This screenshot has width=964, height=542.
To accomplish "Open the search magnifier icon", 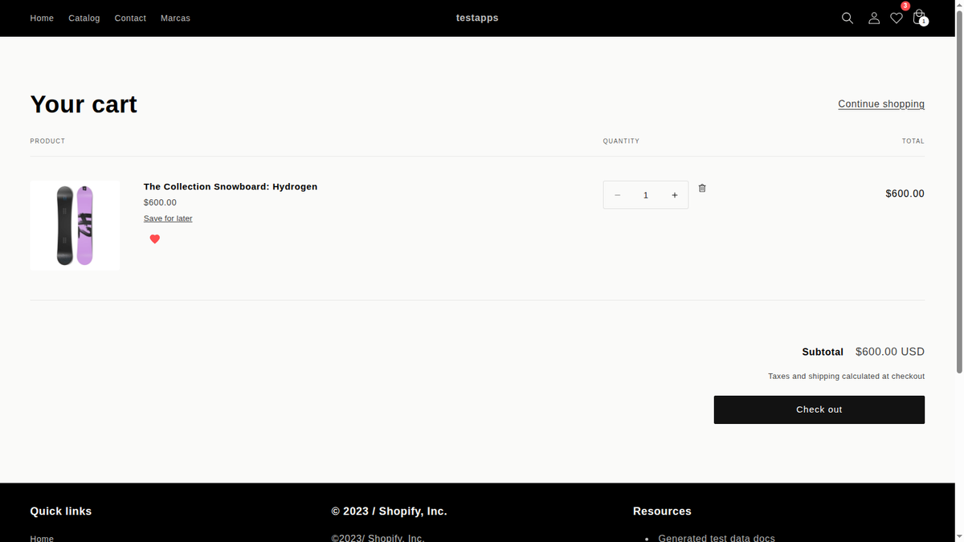I will 847,18.
